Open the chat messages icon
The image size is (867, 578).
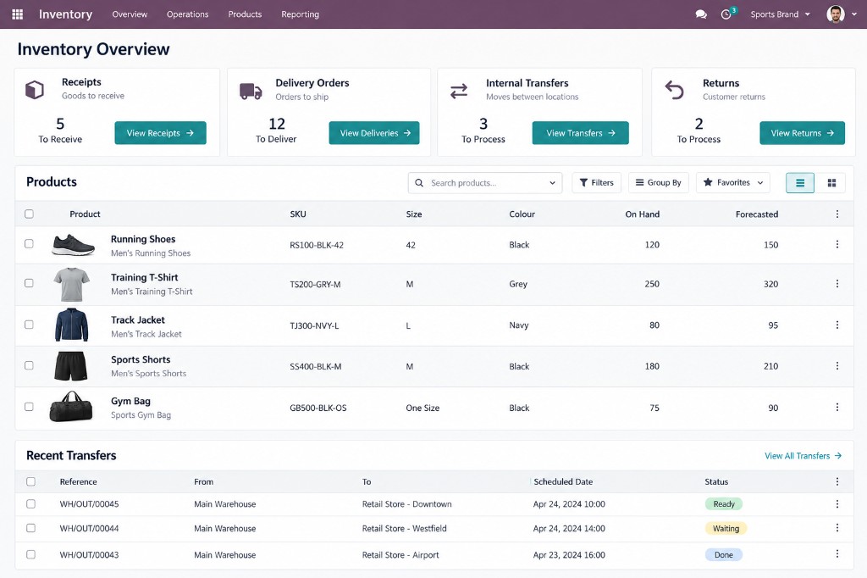pyautogui.click(x=701, y=14)
